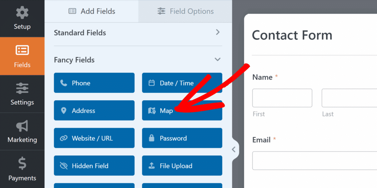Screen dimensions: 377x188
Task: Add the Hidden Field option
Action: click(94, 166)
